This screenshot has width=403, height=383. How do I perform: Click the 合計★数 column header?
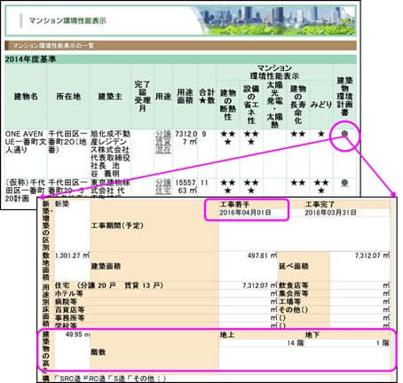coord(207,97)
